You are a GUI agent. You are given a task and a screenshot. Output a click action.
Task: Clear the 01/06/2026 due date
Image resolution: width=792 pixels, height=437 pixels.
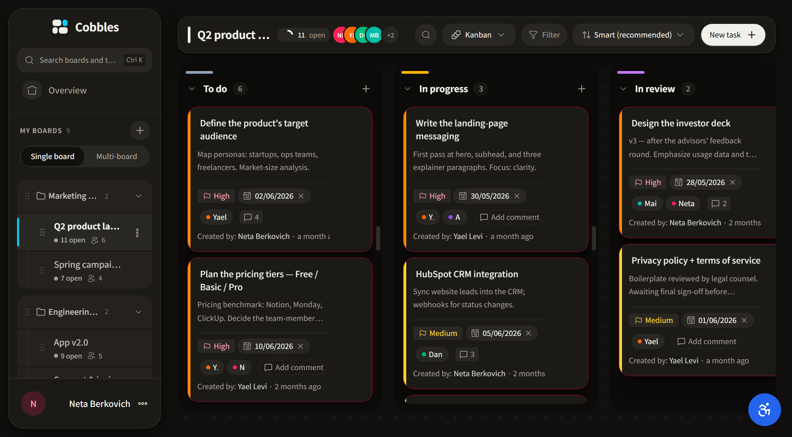point(744,320)
